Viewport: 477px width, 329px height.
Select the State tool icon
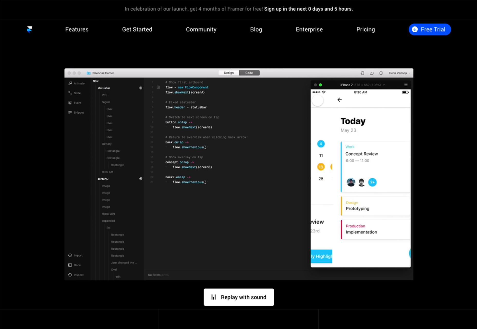[70, 93]
